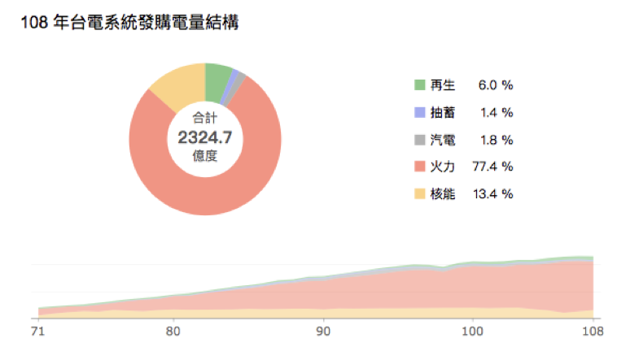This screenshot has width=617, height=351.
Task: Click the gray 汽電 legend swatch
Action: [x=420, y=140]
